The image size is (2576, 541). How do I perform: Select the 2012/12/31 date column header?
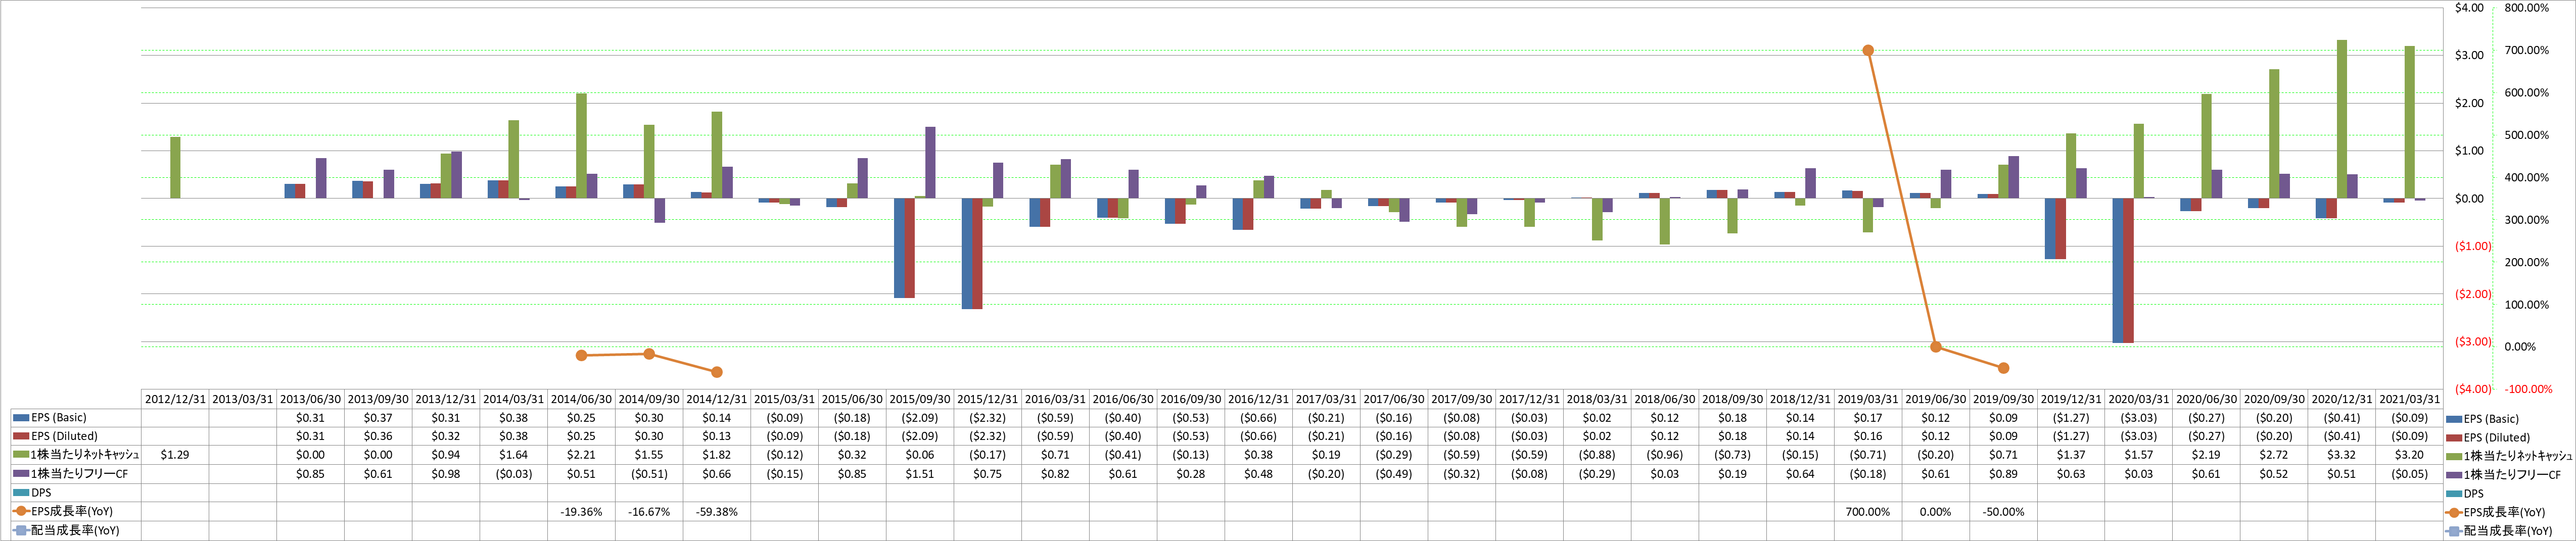pyautogui.click(x=175, y=399)
